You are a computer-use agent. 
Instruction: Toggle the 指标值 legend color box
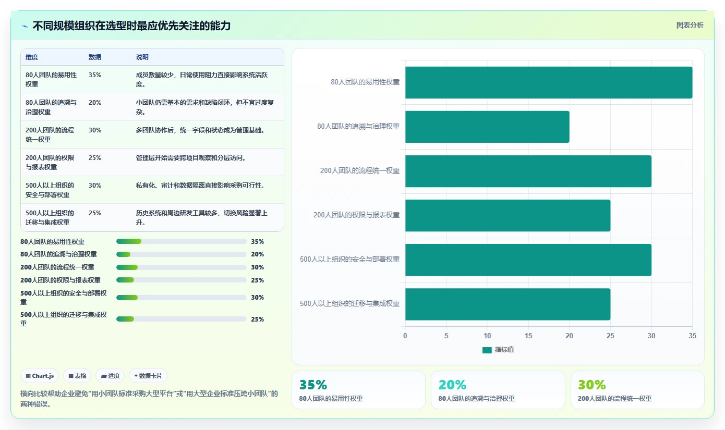[x=487, y=350]
